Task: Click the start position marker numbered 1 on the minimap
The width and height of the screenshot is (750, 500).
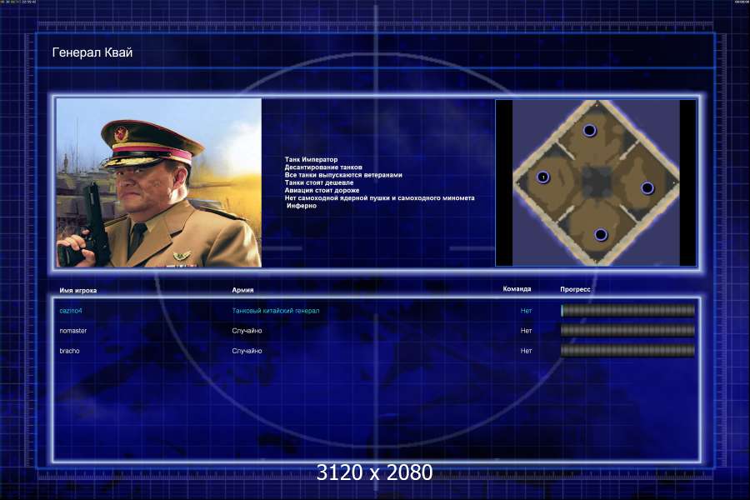Action: 542,177
